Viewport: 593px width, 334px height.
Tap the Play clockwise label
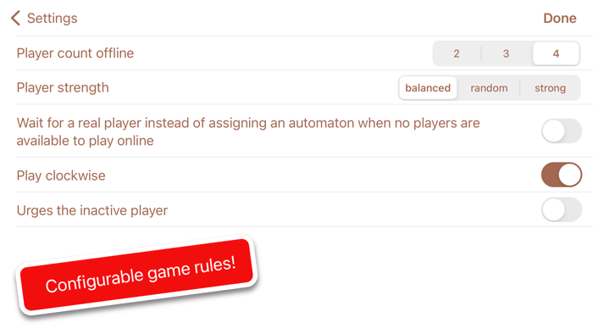click(x=61, y=175)
